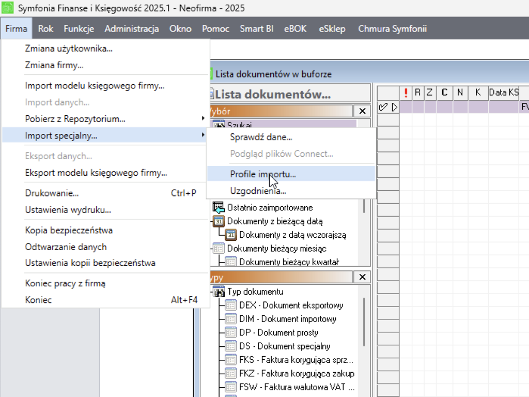
Task: Select Dokumenty bieżący miesiąc
Action: [277, 249]
